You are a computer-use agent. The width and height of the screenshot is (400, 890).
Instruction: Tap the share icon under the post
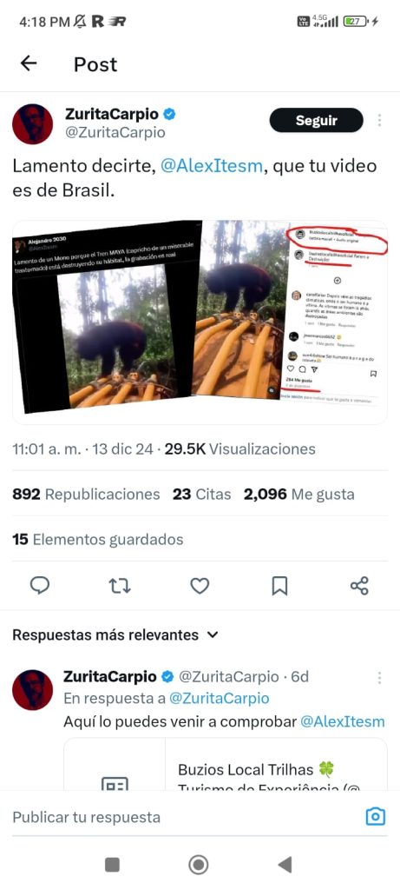(359, 585)
